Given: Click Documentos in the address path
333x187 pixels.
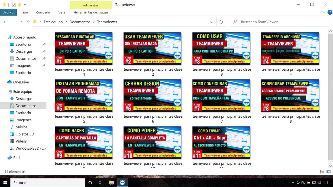Looking at the screenshot, I should click(80, 22).
